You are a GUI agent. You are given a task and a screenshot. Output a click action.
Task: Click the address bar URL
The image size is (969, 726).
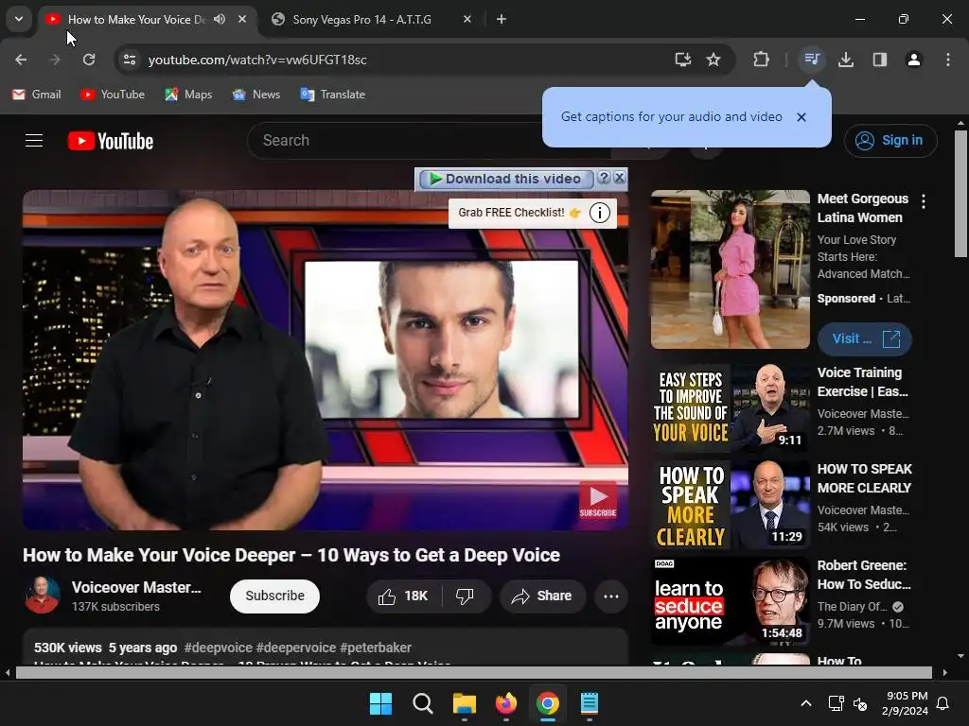point(257,60)
